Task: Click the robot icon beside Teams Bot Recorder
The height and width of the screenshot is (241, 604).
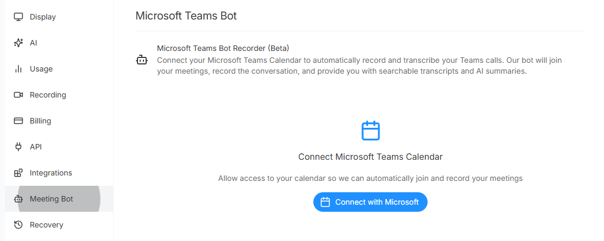Action: (141, 60)
